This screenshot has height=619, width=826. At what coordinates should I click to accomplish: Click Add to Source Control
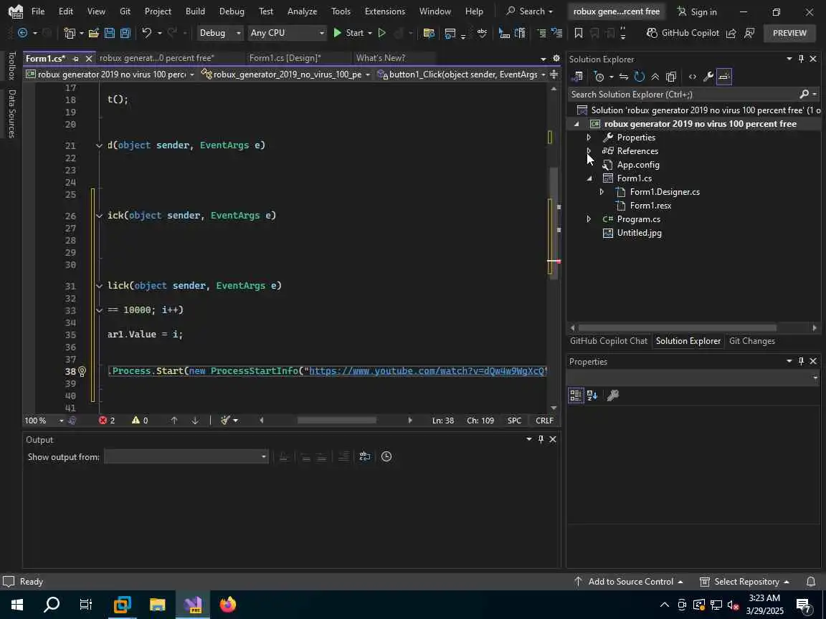point(629,582)
